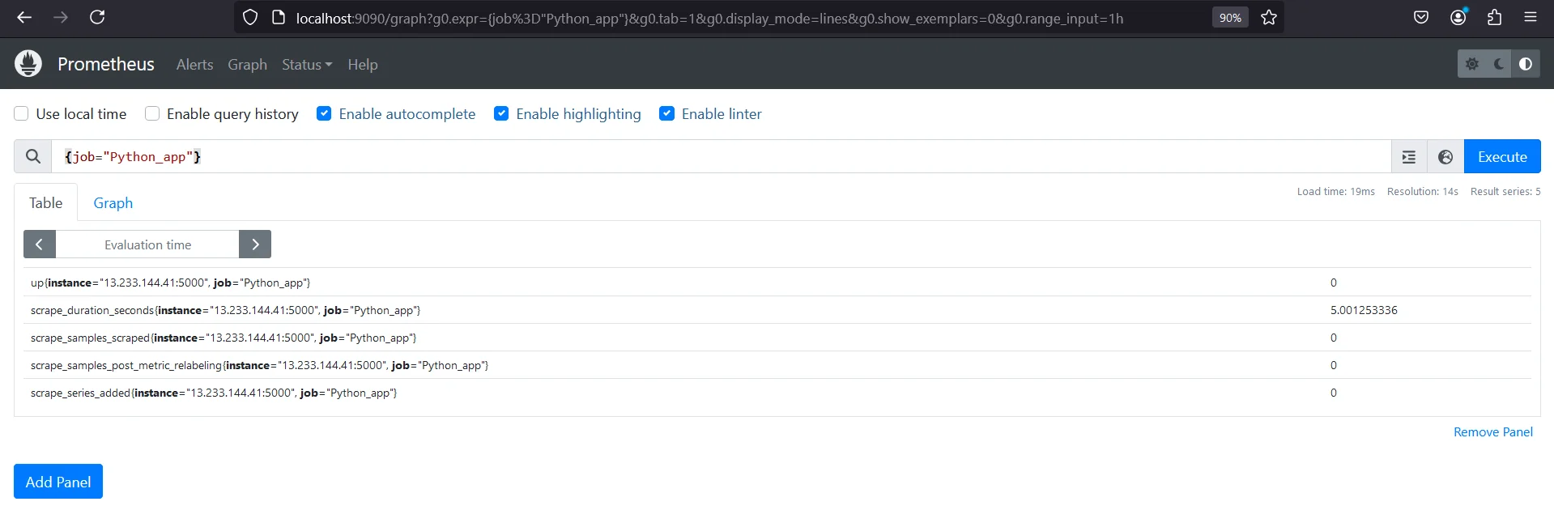Open the Help navigation link

[363, 65]
